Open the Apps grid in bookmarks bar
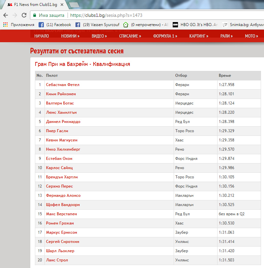264x268 pixels. tap(5, 25)
